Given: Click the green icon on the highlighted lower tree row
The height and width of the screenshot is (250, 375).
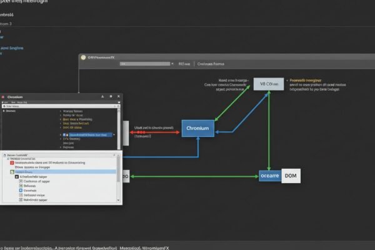Looking at the screenshot, I should (12, 172).
